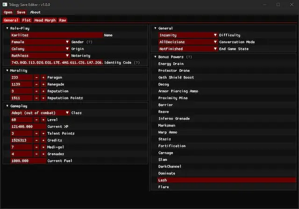The width and height of the screenshot is (299, 209).
Task: Open the End Game State dropdown
Action: pos(188,49)
